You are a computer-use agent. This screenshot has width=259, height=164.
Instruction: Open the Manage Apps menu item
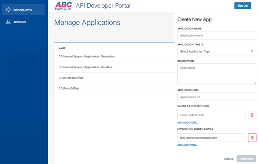coord(23,10)
